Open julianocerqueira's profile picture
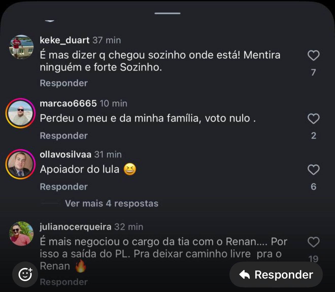The width and height of the screenshot is (335, 292). [x=21, y=234]
